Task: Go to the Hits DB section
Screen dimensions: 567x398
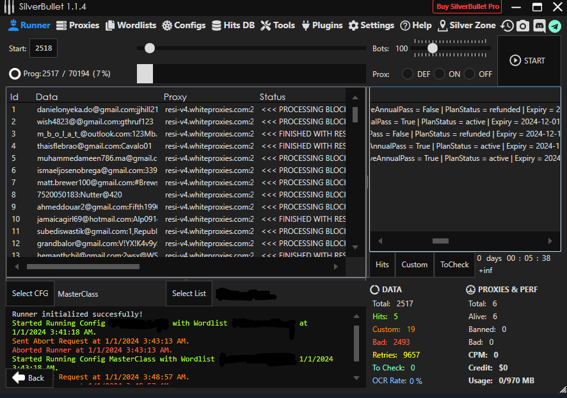Action: (x=233, y=26)
